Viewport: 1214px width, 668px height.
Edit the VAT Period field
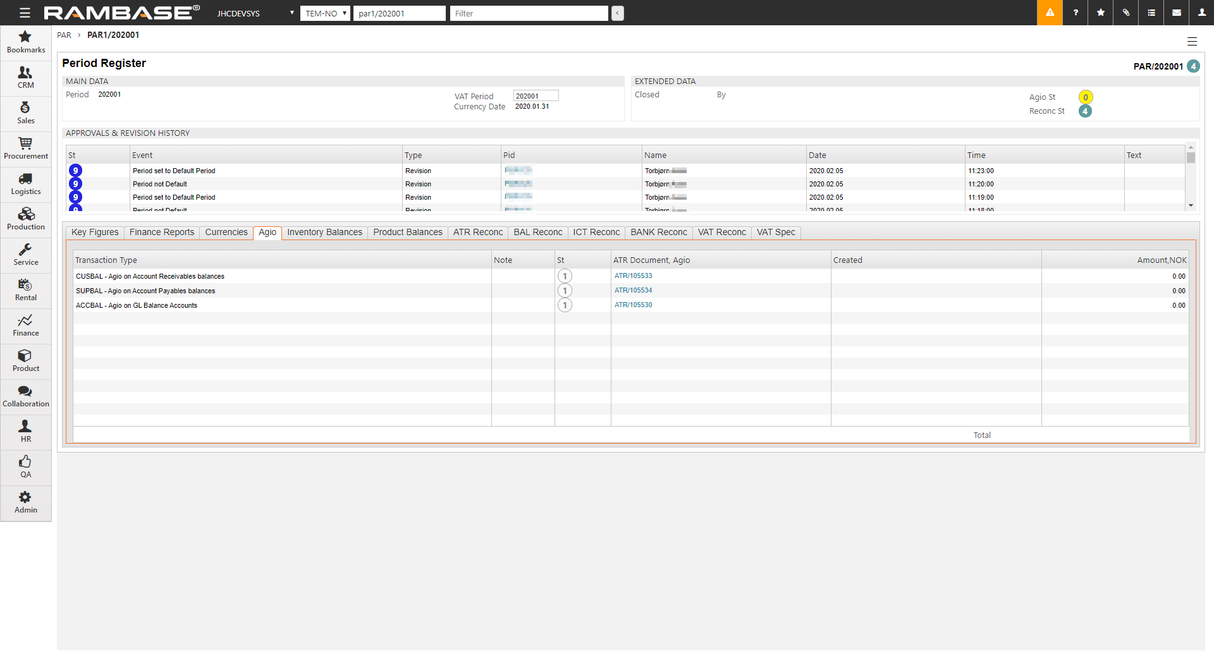[536, 96]
